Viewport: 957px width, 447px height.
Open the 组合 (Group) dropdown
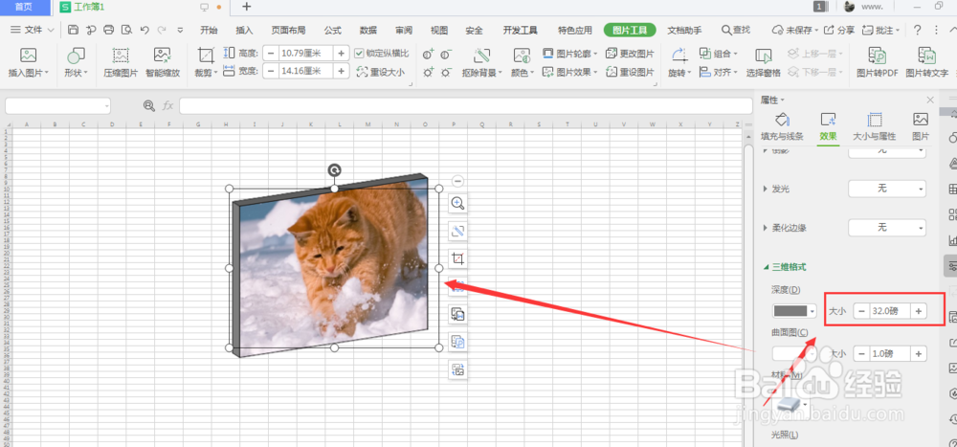tap(719, 54)
